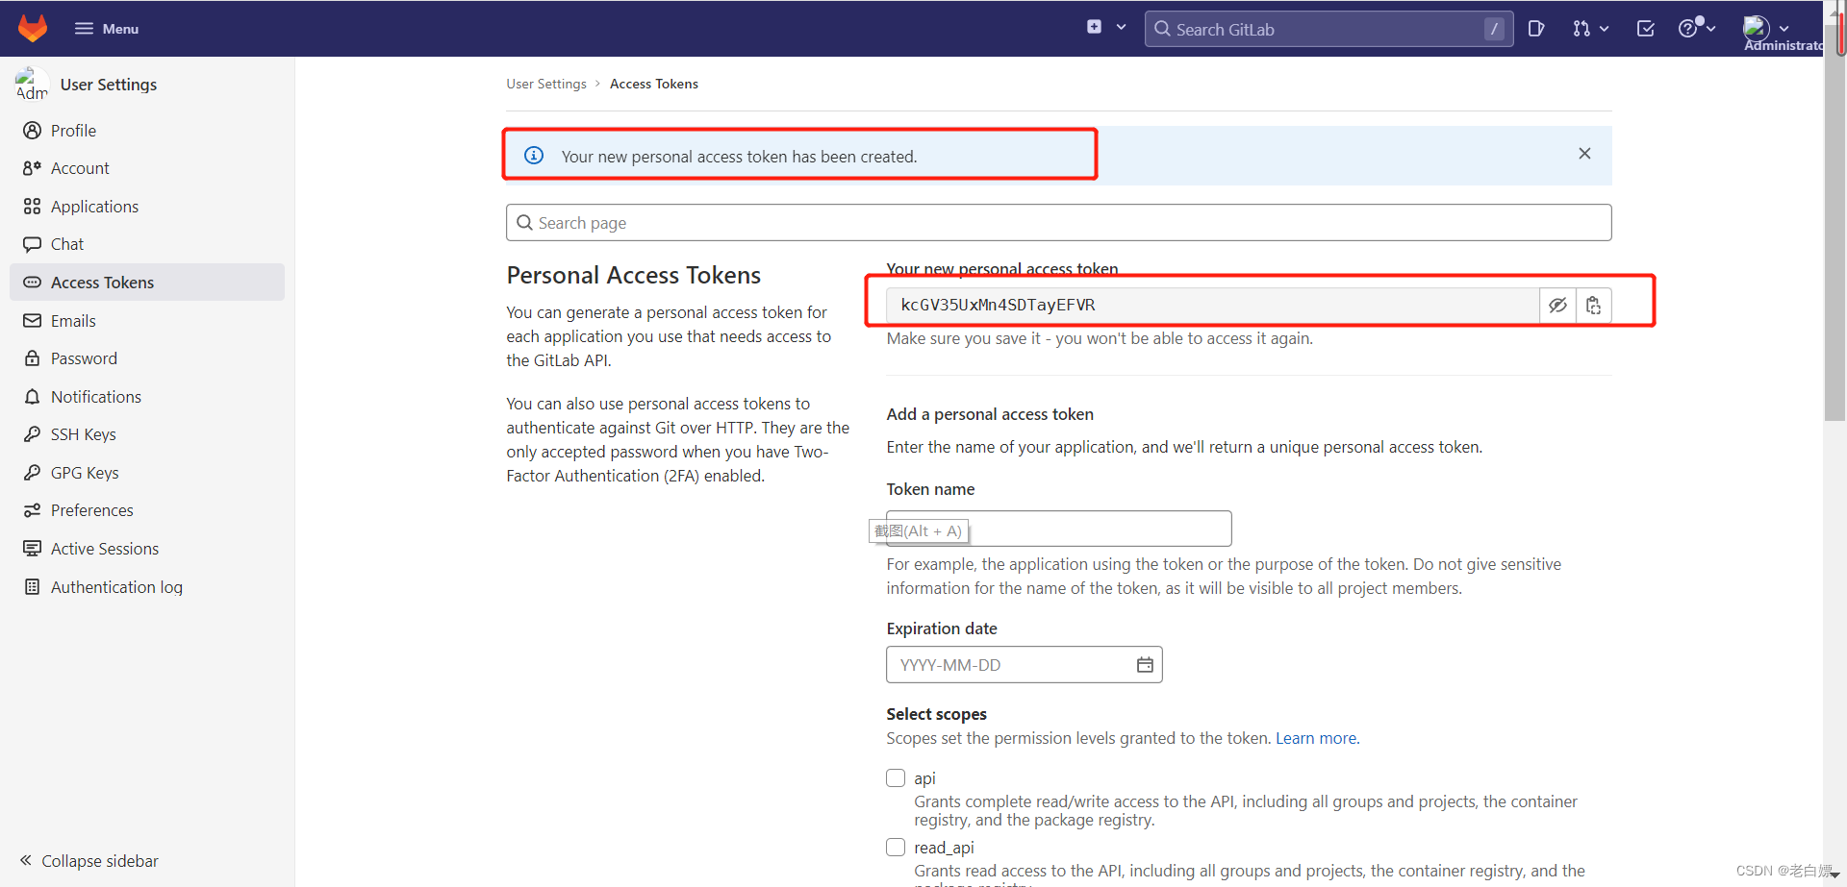Expand the merge requests dropdown arrow
Screen dimensions: 1847x887
[x=1605, y=30]
